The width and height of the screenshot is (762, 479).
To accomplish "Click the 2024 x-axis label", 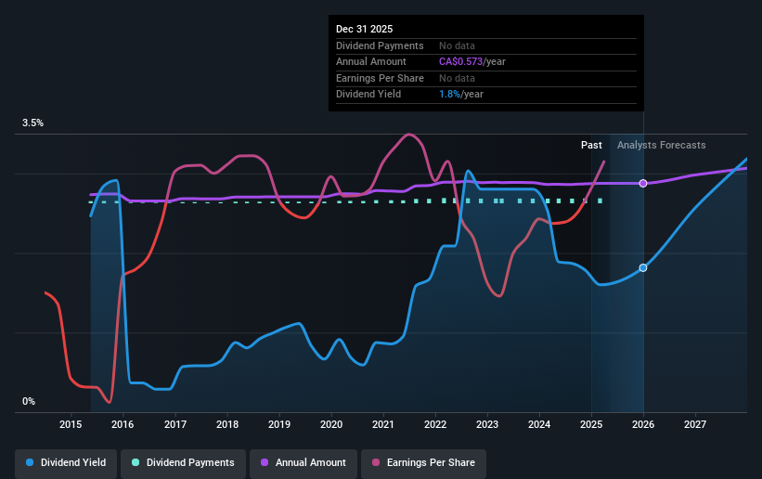I will tap(539, 424).
